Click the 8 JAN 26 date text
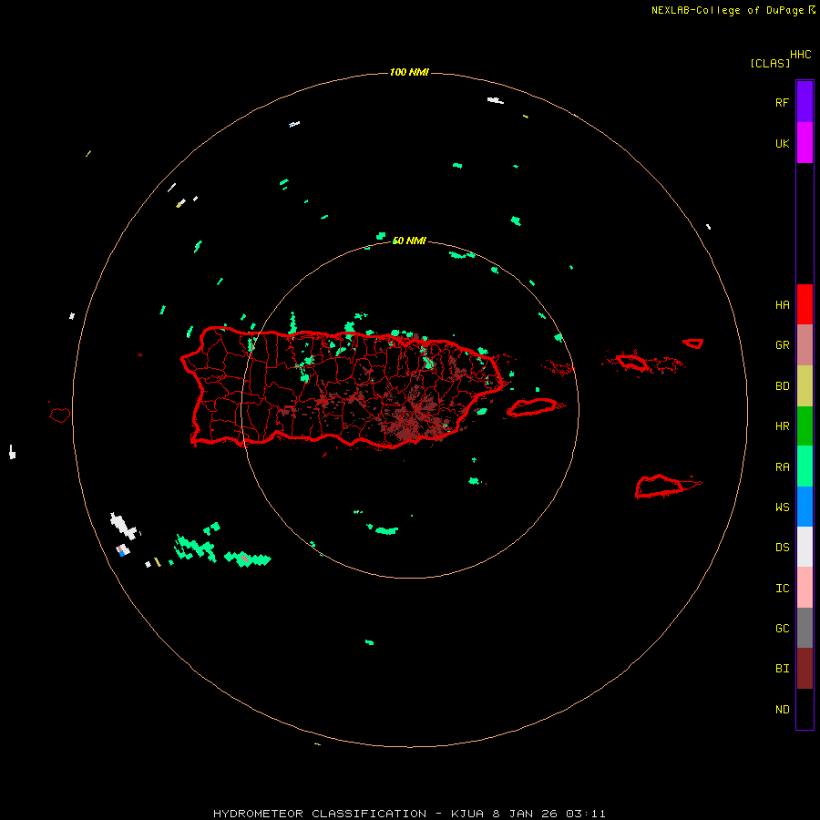820x820 pixels. [x=526, y=814]
